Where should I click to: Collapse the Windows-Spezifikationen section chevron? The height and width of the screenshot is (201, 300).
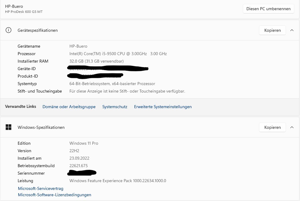pos(292,127)
